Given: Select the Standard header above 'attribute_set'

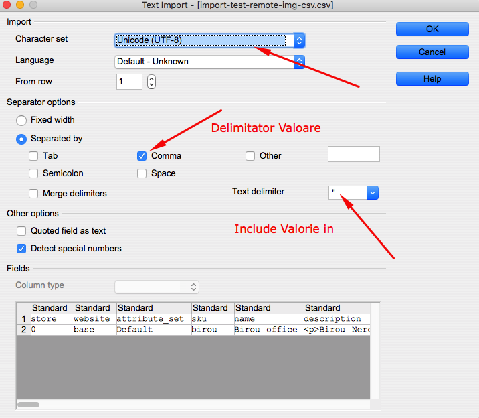Looking at the screenshot, I should tap(154, 308).
